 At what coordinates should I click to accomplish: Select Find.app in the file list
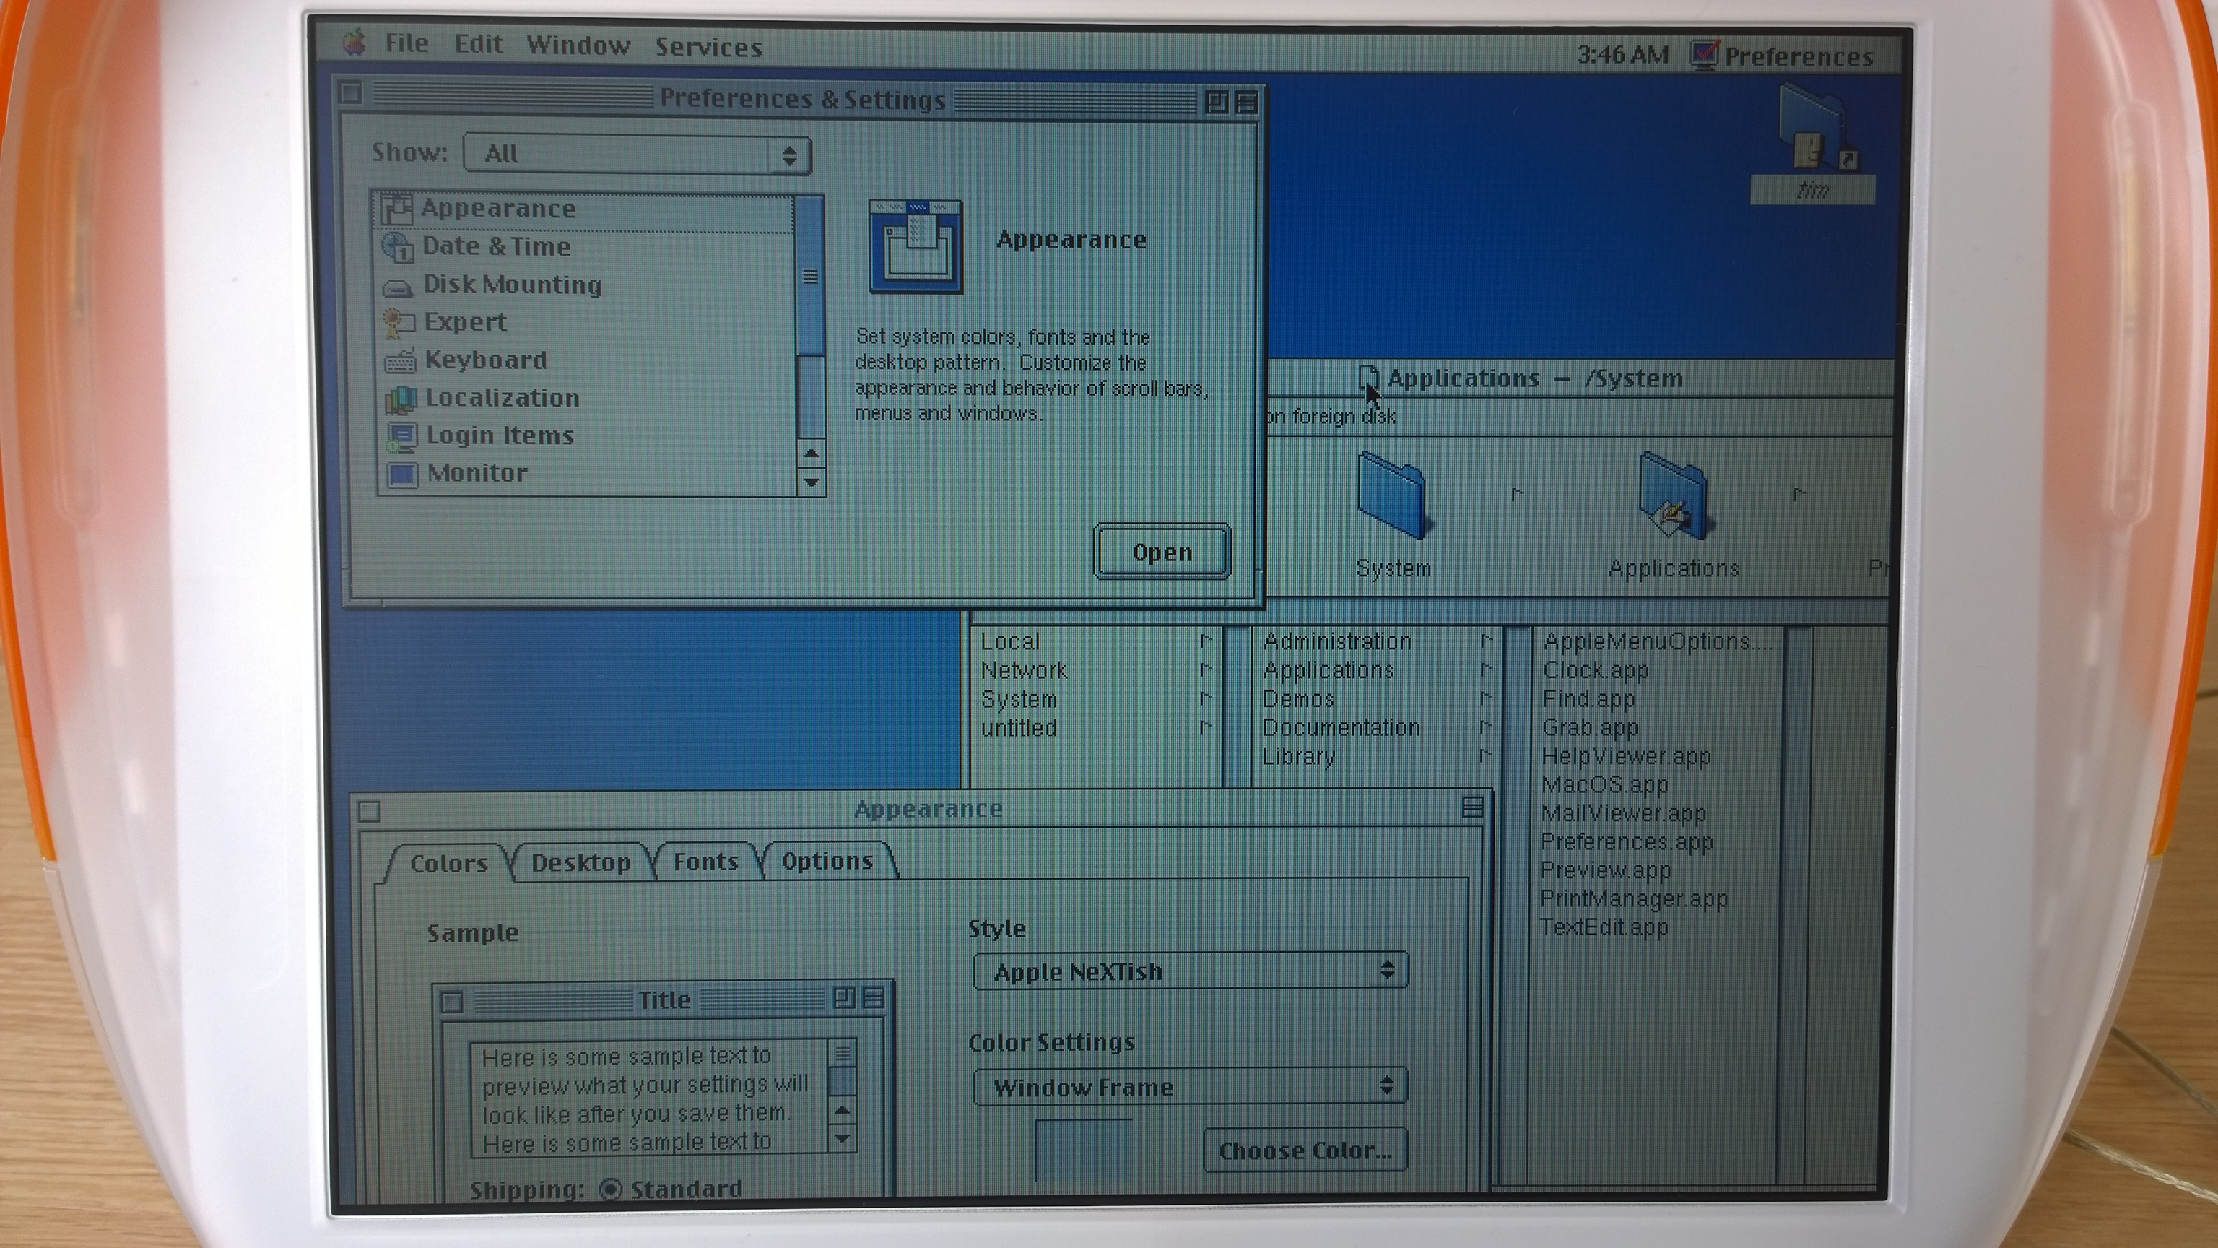(x=1588, y=699)
